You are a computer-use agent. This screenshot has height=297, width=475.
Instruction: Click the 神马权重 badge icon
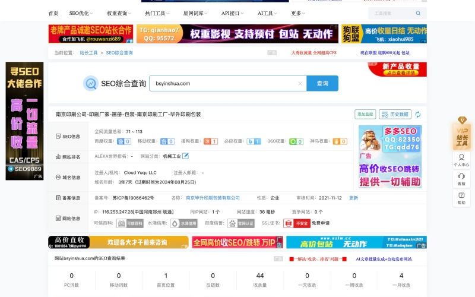pyautogui.click(x=340, y=141)
